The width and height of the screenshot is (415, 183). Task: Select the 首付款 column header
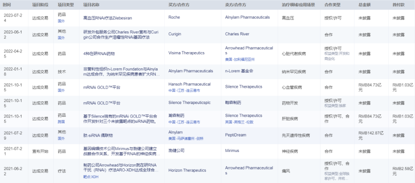coord(398,5)
